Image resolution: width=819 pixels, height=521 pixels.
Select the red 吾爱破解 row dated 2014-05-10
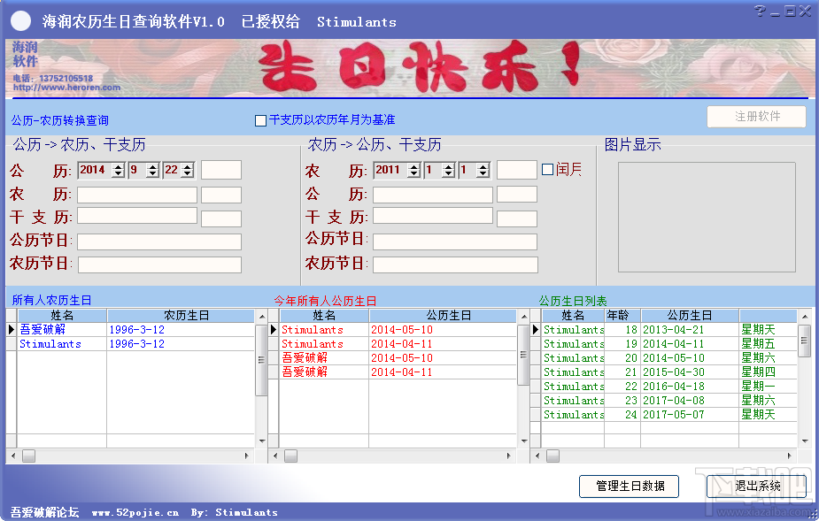(x=398, y=357)
